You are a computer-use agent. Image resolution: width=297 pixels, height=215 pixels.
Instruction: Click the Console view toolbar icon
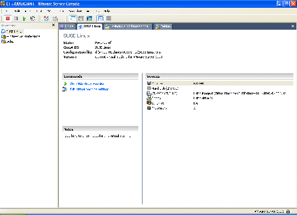point(109,18)
